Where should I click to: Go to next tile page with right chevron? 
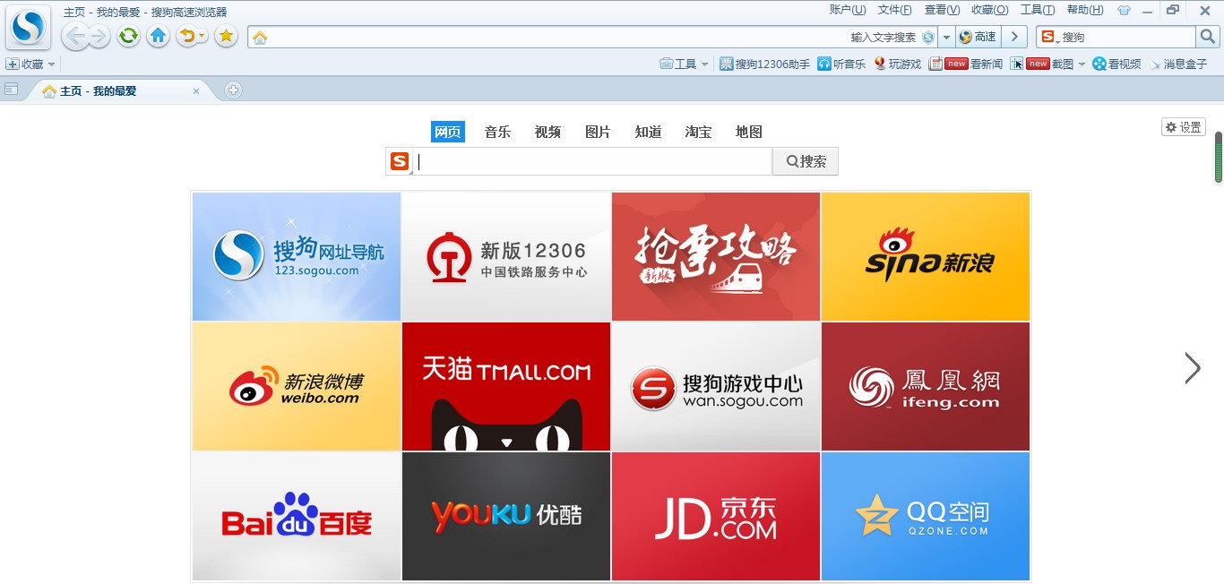(x=1193, y=368)
